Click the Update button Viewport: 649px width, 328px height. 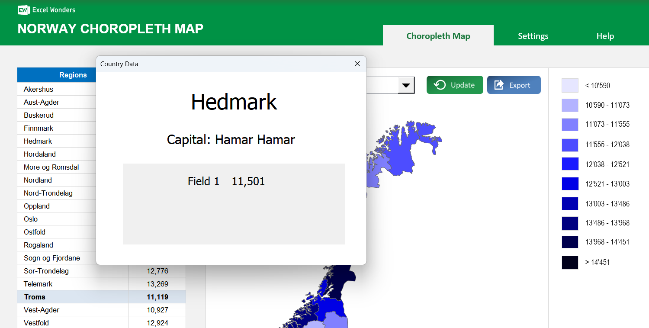(455, 85)
